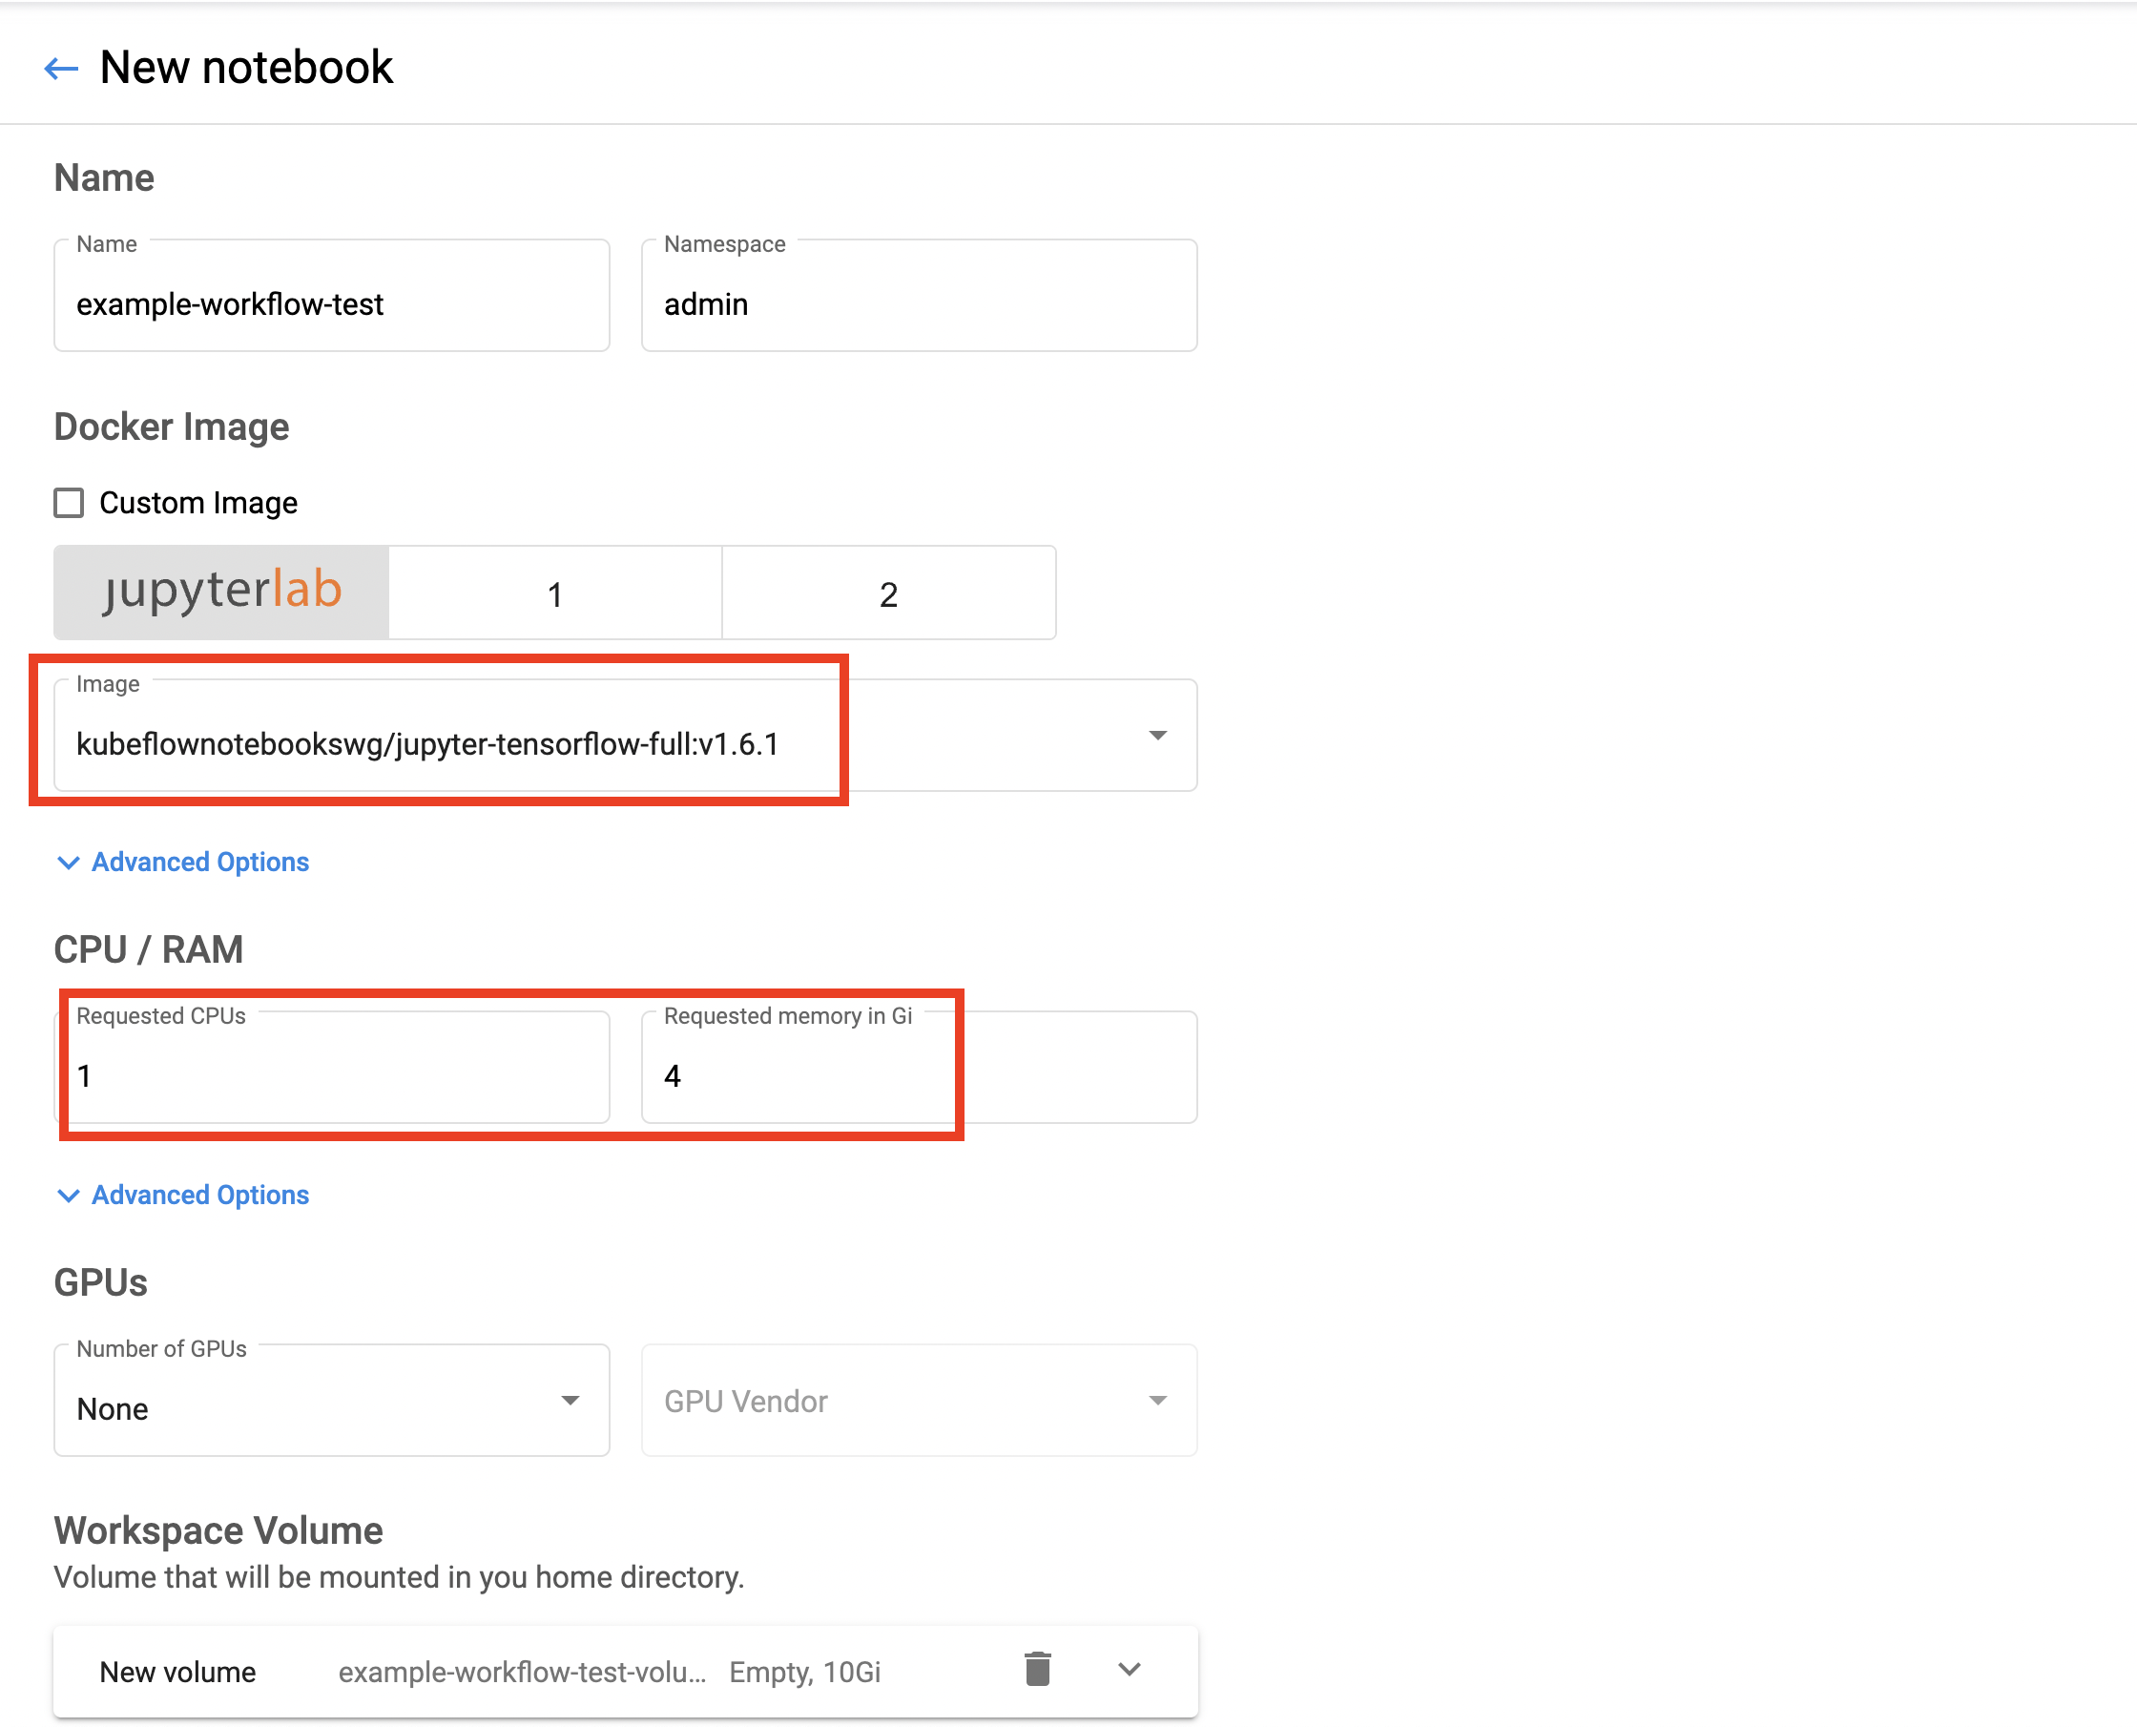Select server type option 1

coord(555,593)
